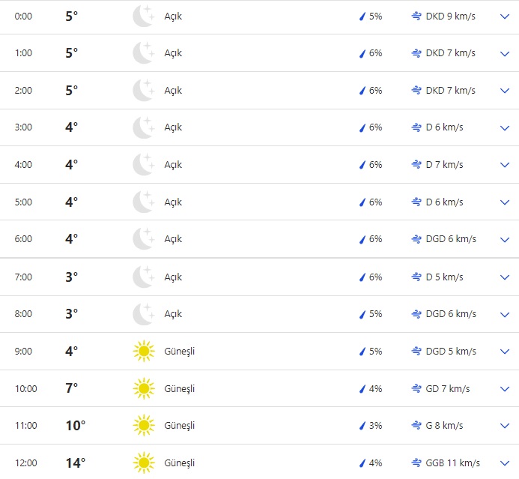Screen dimensions: 519x479
Task: Click the 14° temperature at 12:00
Action: (76, 463)
